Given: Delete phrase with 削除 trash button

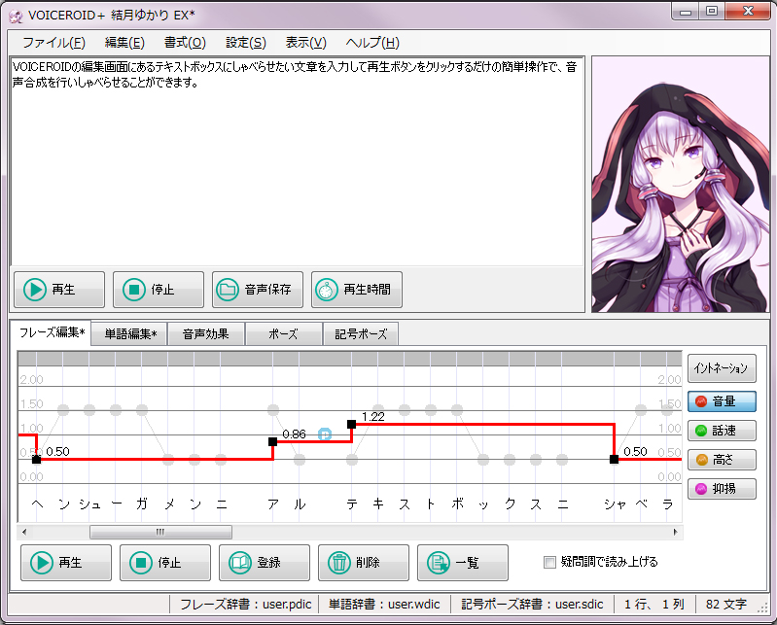Looking at the screenshot, I should 364,563.
